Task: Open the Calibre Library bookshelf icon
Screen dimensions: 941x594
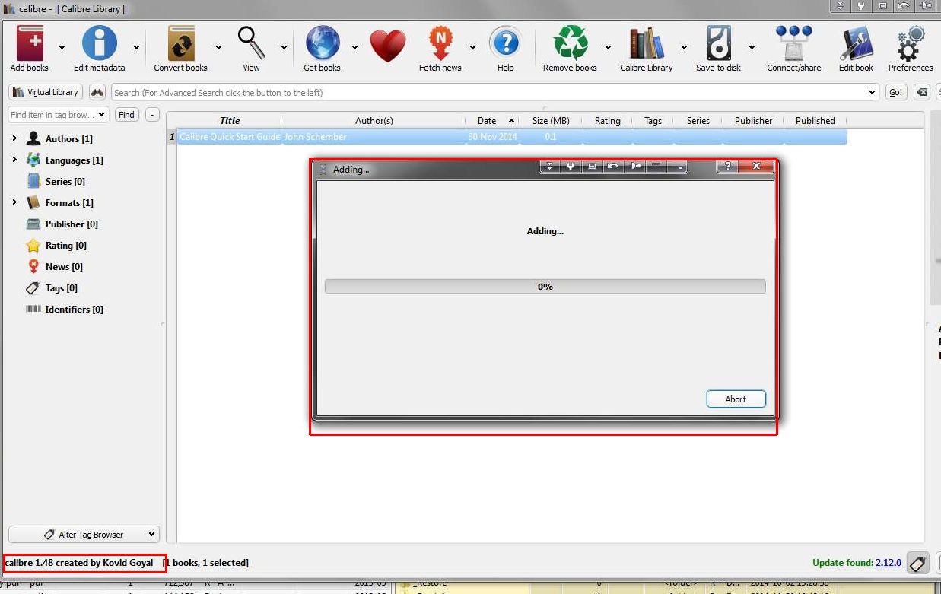Action: pyautogui.click(x=647, y=43)
